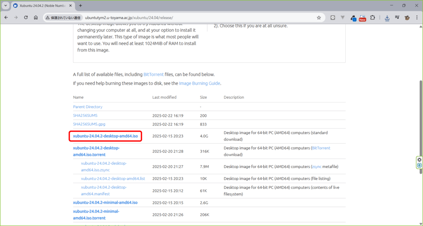The height and width of the screenshot is (226, 423).
Task: Click the Description column header
Action: pos(234,98)
